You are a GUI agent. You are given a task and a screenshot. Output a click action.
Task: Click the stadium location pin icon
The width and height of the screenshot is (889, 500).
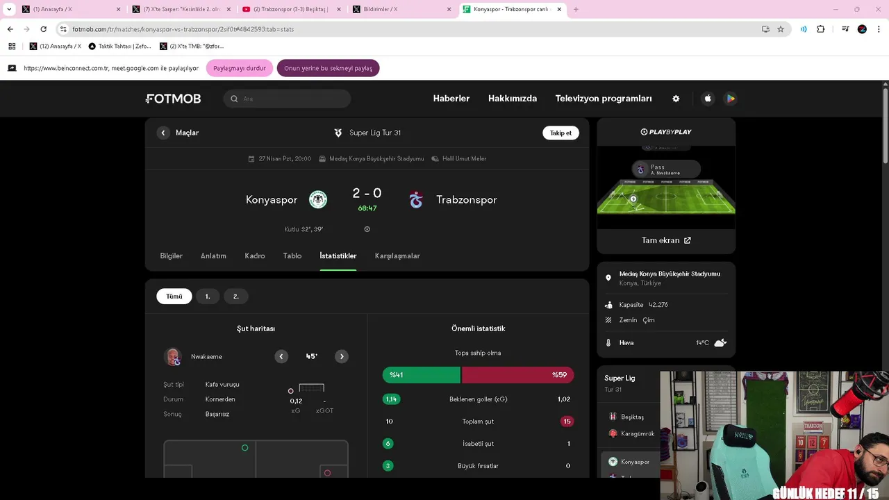(x=608, y=278)
